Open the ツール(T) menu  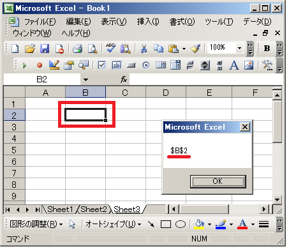tap(219, 22)
